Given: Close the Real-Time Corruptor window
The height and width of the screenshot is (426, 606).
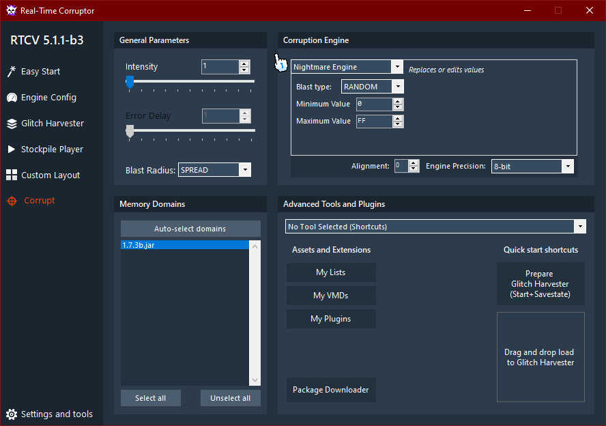Looking at the screenshot, I should 590,10.
